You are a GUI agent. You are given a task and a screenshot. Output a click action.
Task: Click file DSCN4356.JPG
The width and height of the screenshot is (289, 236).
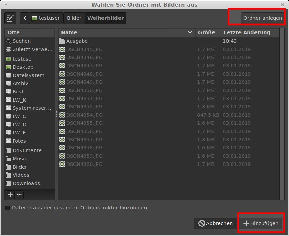pos(169,131)
